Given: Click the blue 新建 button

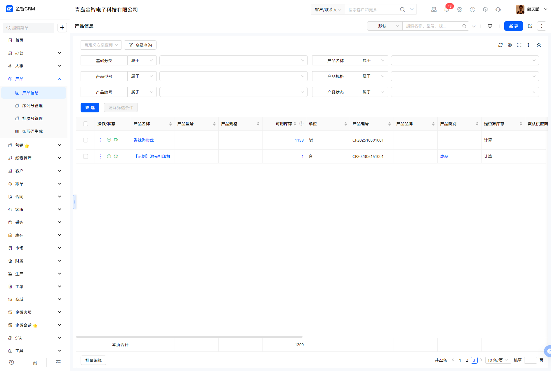Looking at the screenshot, I should coord(513,26).
